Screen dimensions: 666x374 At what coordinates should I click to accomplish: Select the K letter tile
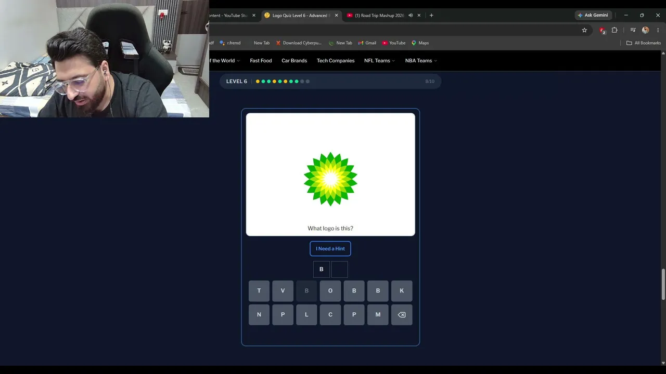(x=402, y=291)
